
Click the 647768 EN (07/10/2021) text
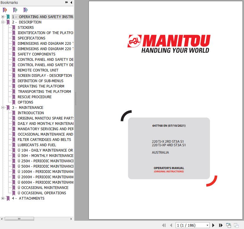(169, 126)
